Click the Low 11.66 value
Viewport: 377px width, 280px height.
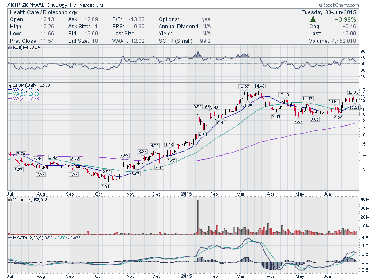(47, 34)
